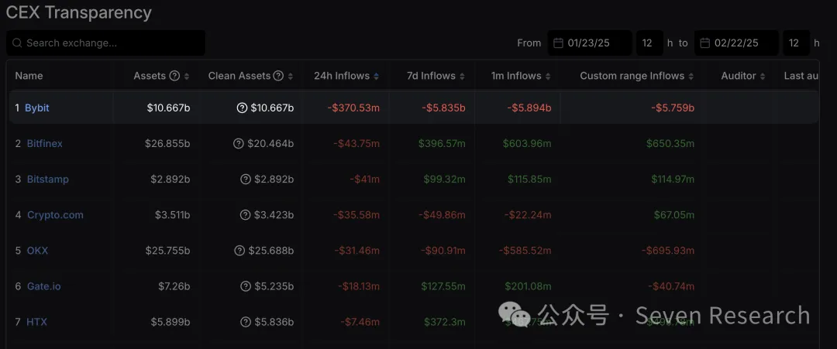Open the Bybit exchange link
This screenshot has height=349, width=837.
(36, 108)
